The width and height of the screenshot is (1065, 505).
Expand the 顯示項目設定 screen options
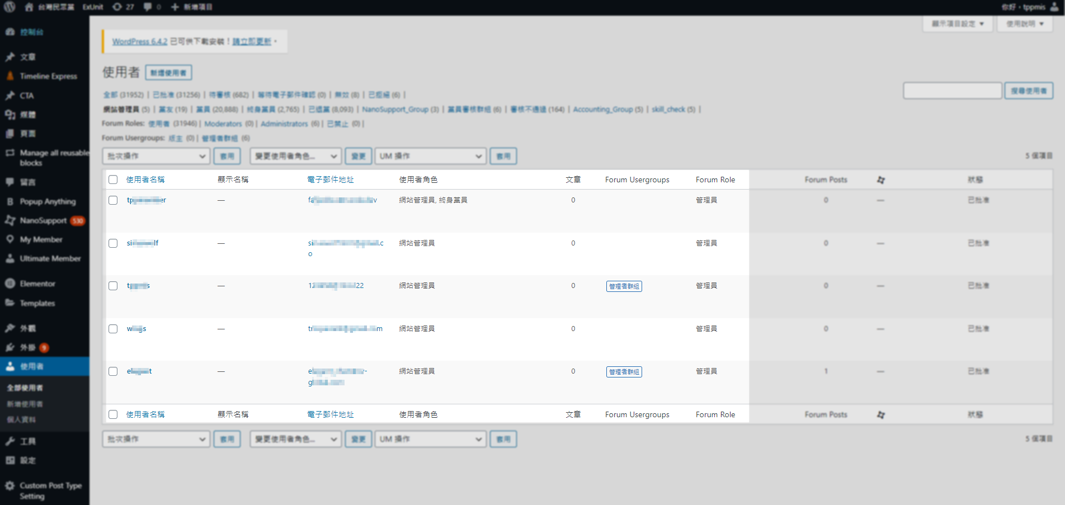point(958,23)
